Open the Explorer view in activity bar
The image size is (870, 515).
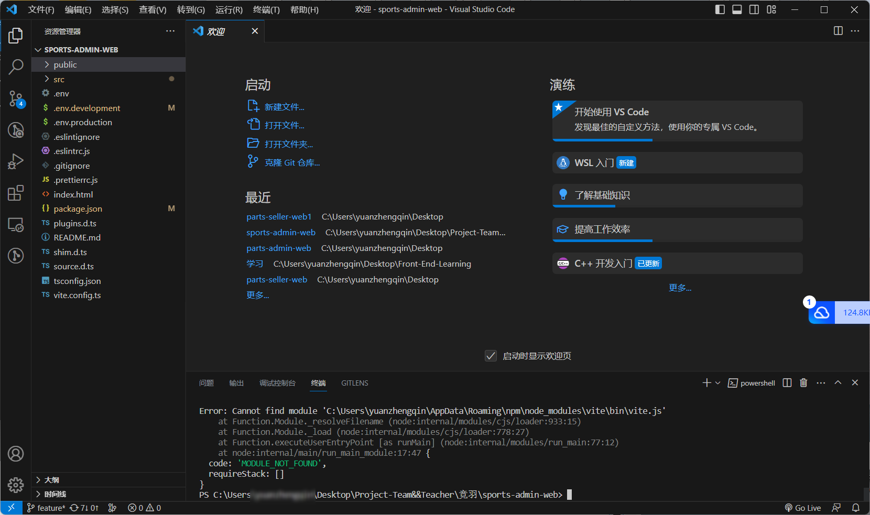[16, 36]
